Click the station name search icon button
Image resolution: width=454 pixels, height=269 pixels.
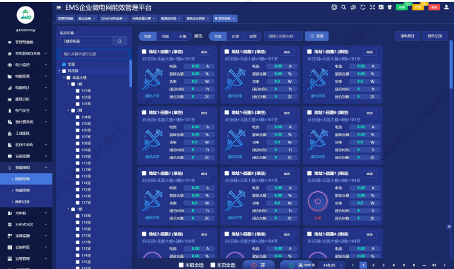pos(120,41)
